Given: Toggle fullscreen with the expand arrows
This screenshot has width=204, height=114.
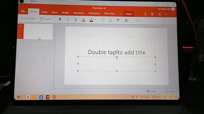Looking at the screenshot, I should tap(156, 4).
